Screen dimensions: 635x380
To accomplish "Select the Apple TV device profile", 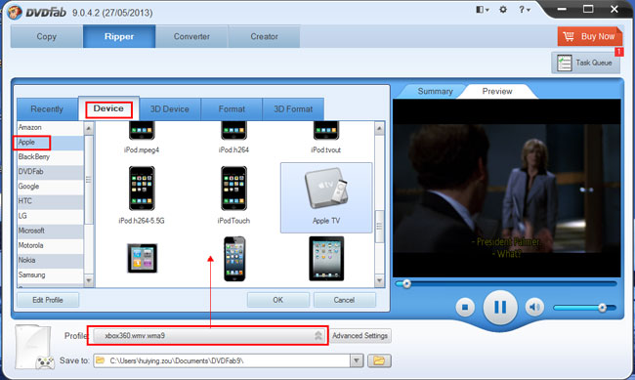I will 326,197.
